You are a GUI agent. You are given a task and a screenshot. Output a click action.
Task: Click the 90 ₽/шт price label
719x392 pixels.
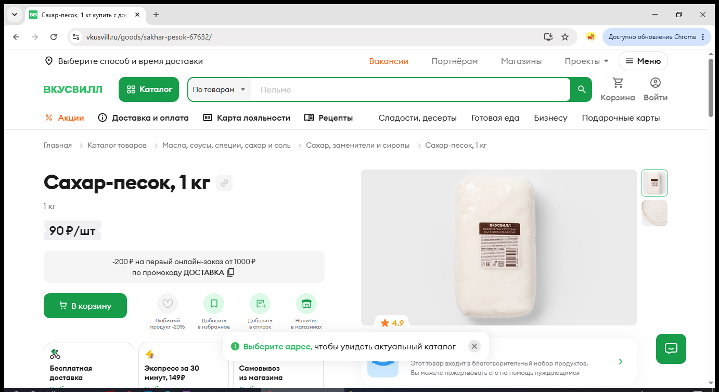72,231
